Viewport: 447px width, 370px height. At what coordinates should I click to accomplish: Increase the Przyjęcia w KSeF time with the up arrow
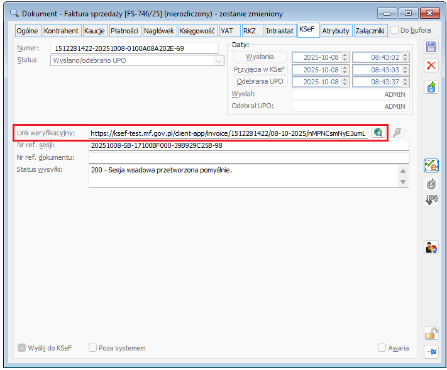[x=405, y=67]
